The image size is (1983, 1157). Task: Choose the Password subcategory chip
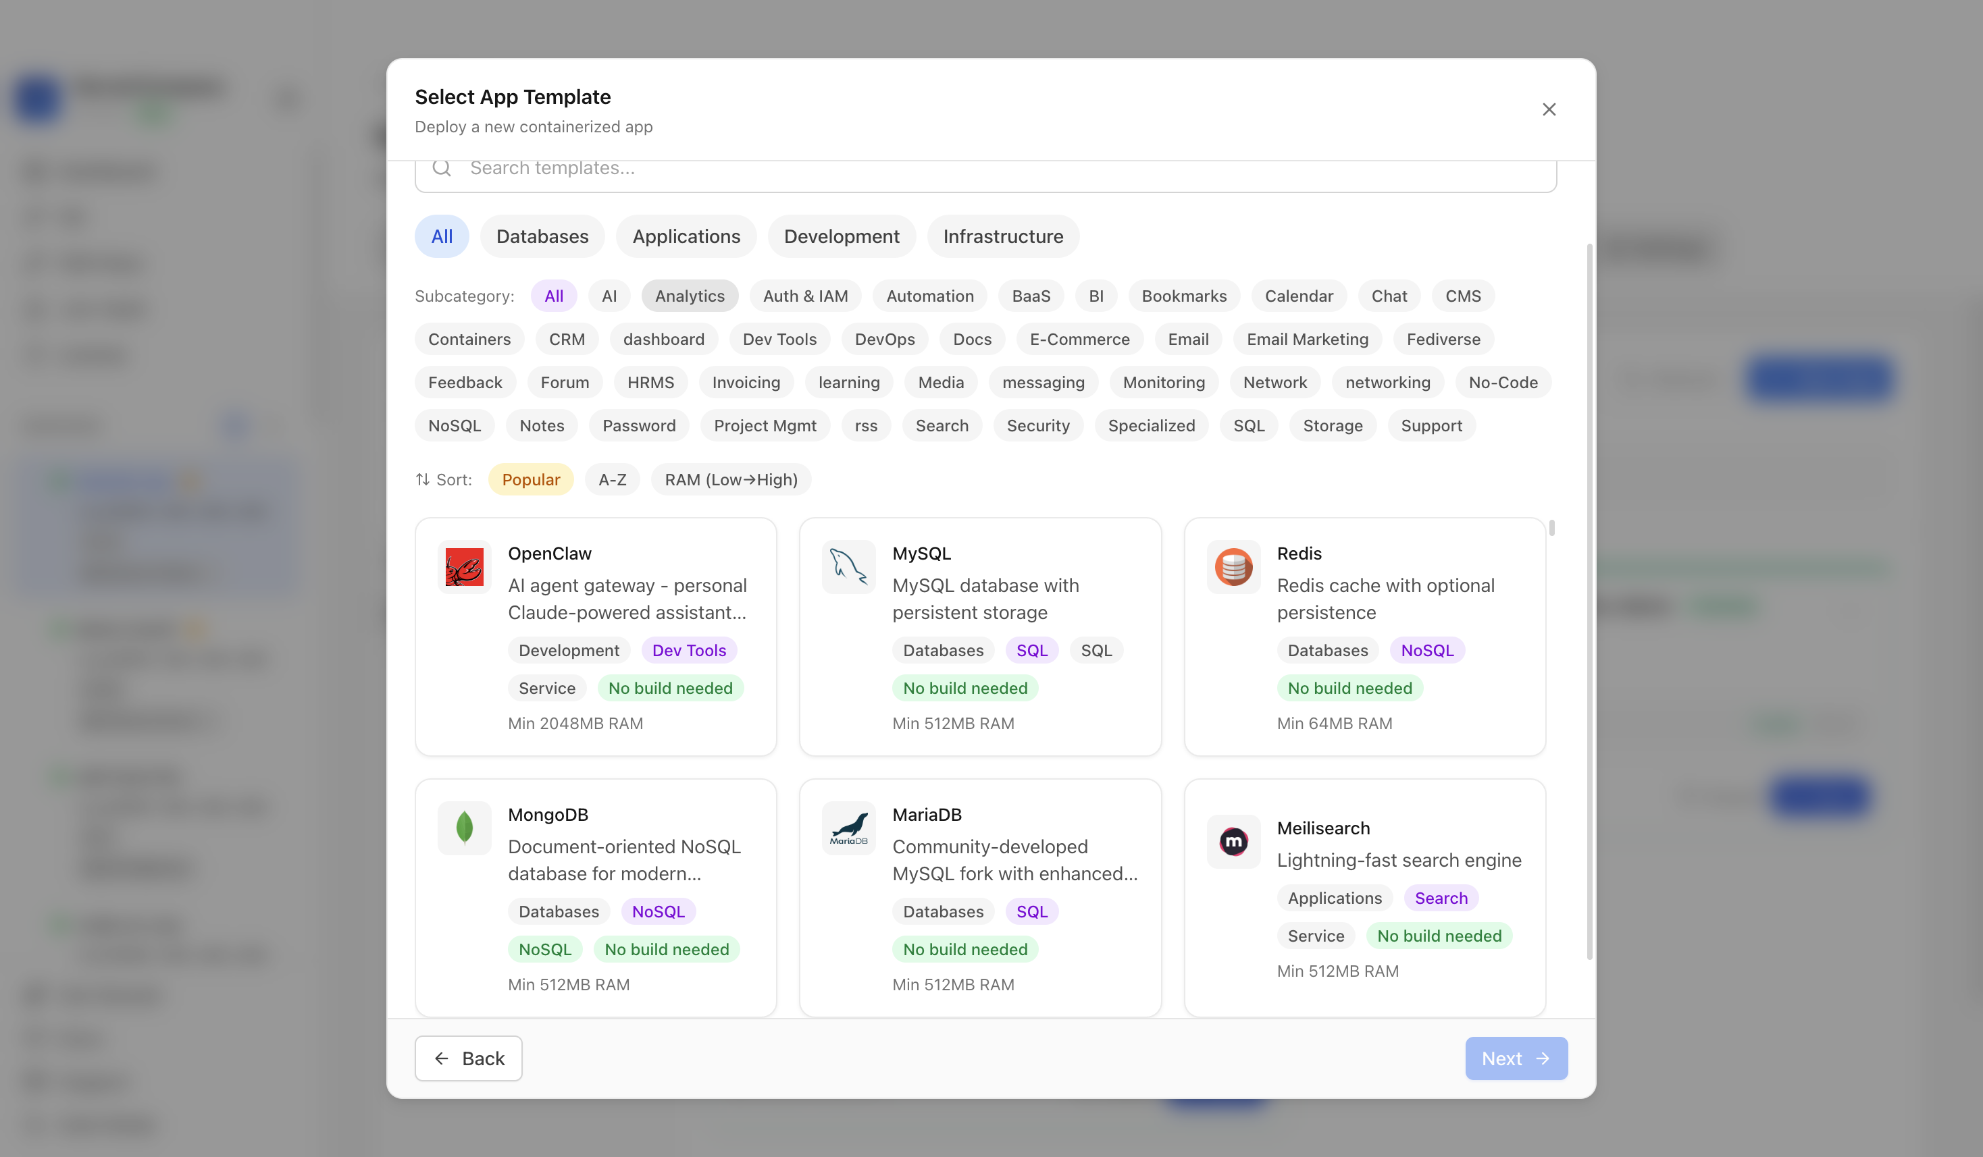(638, 425)
